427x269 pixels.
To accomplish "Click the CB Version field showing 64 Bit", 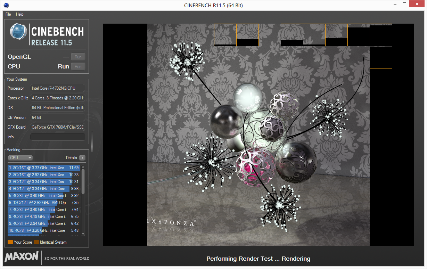I will 58,117.
